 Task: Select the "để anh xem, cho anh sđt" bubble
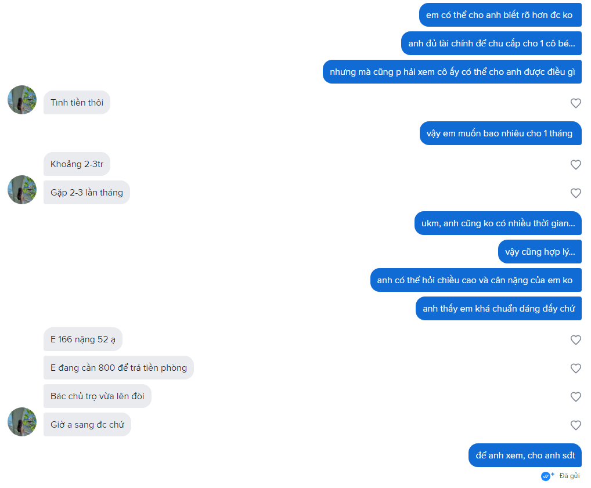525,456
